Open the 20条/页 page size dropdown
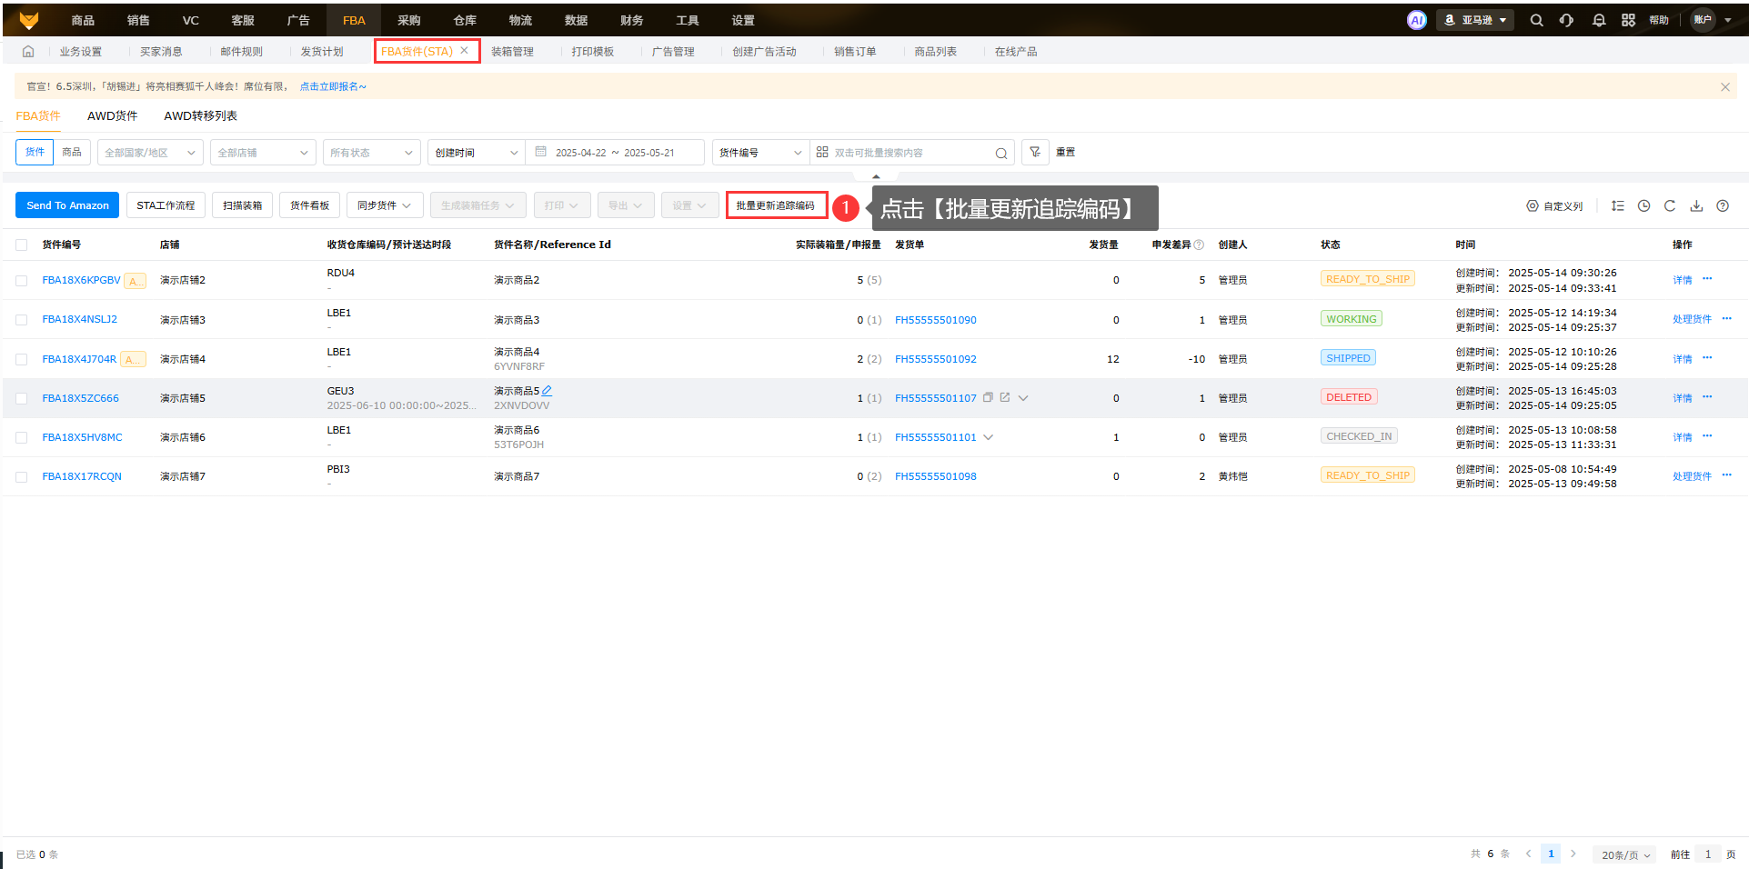1749x869 pixels. (x=1625, y=854)
